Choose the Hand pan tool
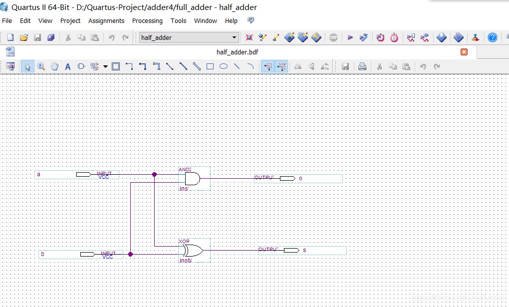Image resolution: width=509 pixels, height=307 pixels. pyautogui.click(x=54, y=66)
